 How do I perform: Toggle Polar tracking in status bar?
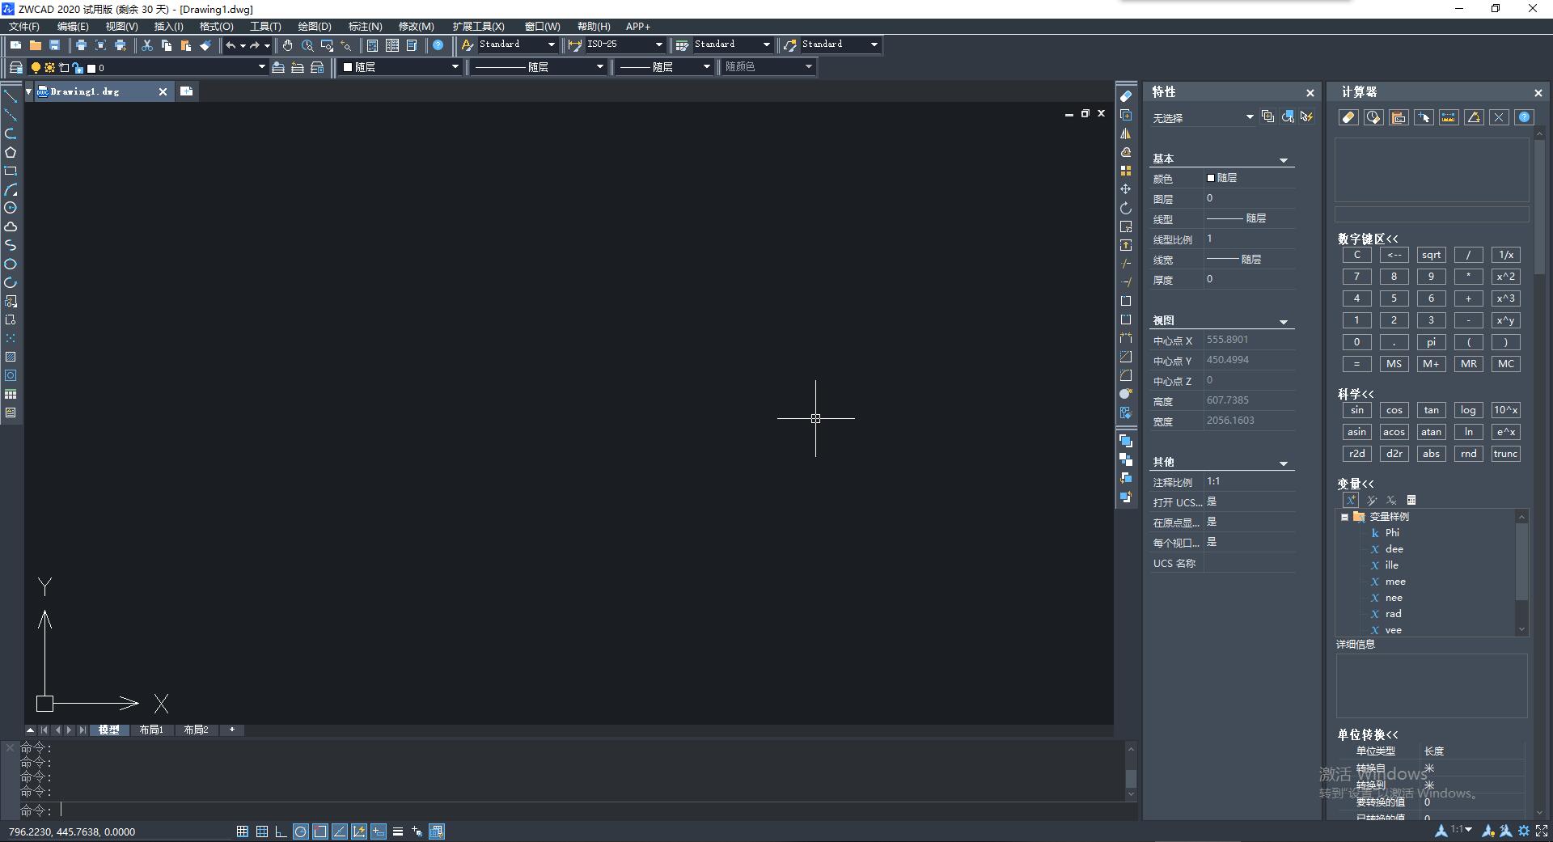click(x=300, y=831)
